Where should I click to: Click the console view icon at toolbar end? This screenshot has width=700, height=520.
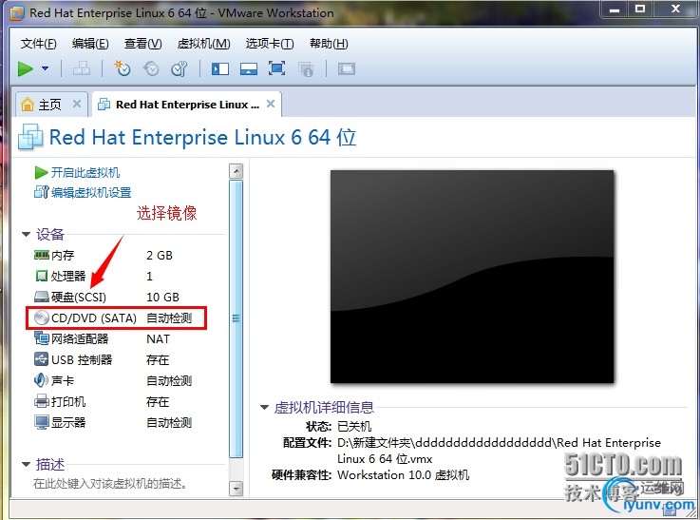pos(347,68)
